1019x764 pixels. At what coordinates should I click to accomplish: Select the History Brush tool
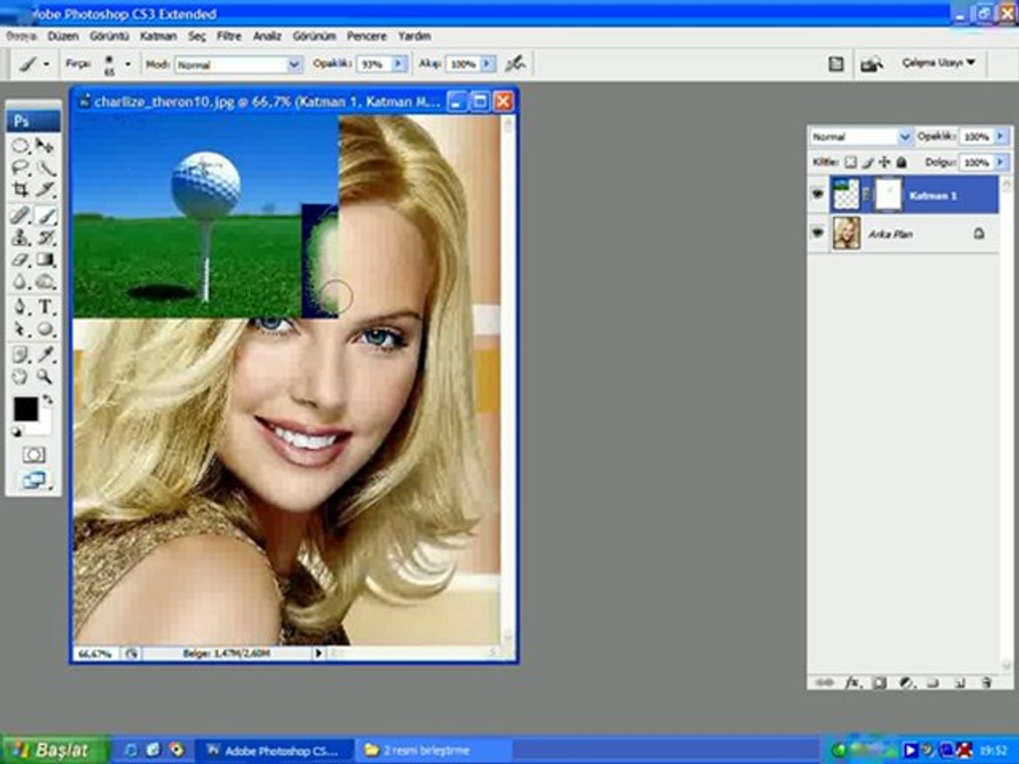pyautogui.click(x=45, y=238)
